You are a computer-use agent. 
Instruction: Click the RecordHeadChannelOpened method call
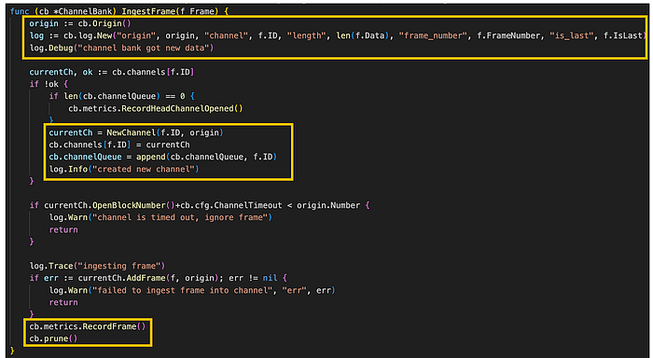[x=156, y=109]
